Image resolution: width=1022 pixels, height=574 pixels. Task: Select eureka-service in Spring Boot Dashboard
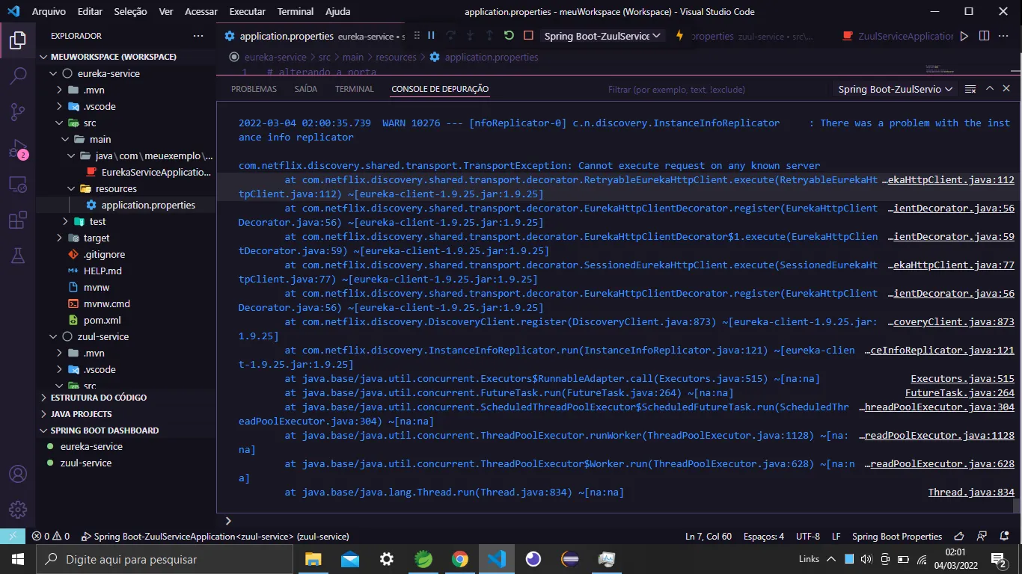pyautogui.click(x=127, y=446)
